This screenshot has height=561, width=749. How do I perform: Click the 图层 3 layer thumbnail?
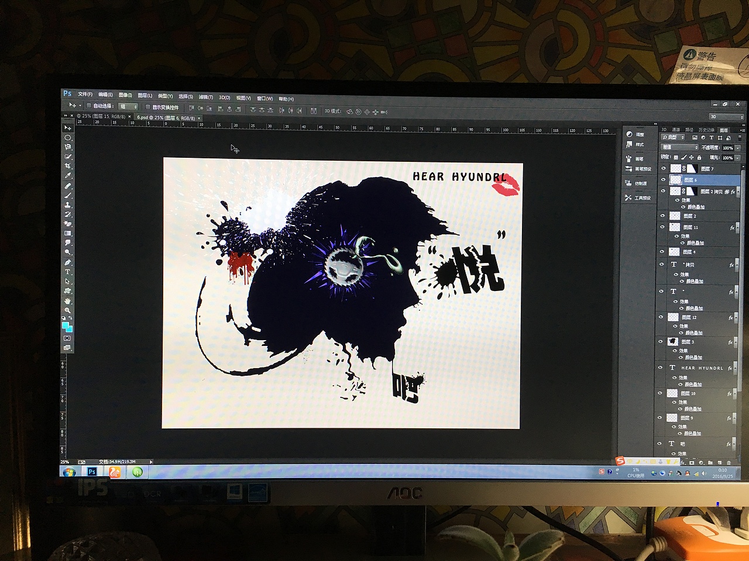coord(672,341)
